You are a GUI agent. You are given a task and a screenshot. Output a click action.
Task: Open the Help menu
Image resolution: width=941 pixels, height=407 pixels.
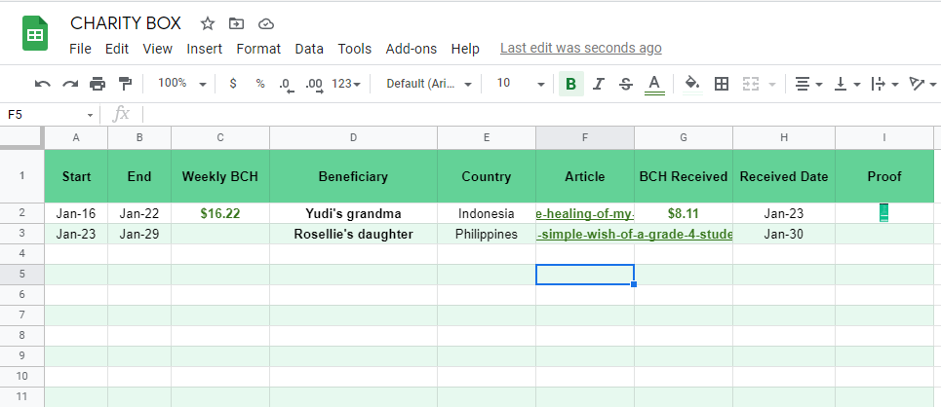click(465, 49)
